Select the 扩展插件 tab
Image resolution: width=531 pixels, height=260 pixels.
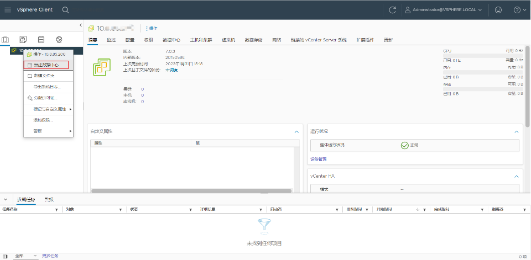[x=366, y=40]
